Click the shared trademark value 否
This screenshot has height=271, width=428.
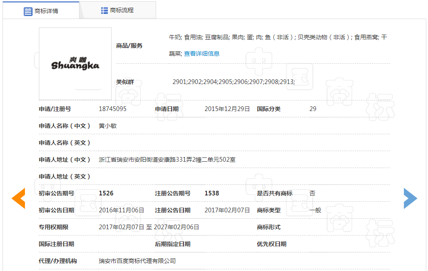click(x=312, y=193)
